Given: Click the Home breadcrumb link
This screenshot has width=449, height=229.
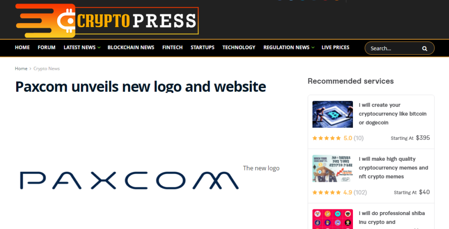Looking at the screenshot, I should (x=21, y=69).
